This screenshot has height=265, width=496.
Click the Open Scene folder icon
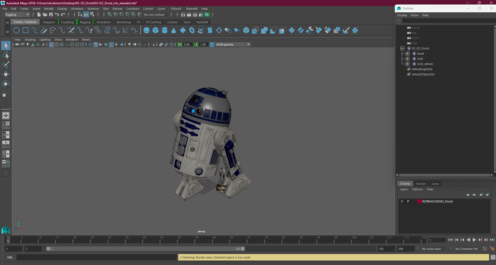[x=45, y=14]
